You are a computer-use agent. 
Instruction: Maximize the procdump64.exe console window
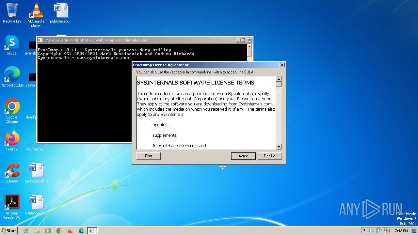pos(244,40)
